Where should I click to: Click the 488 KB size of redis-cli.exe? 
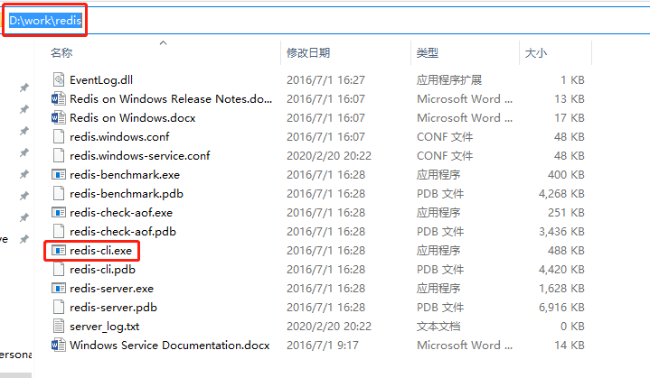(566, 251)
